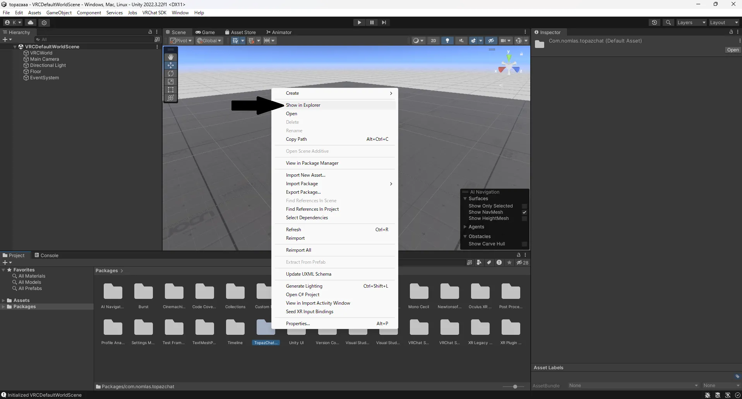Open draw mode shading dropdown

(418, 41)
